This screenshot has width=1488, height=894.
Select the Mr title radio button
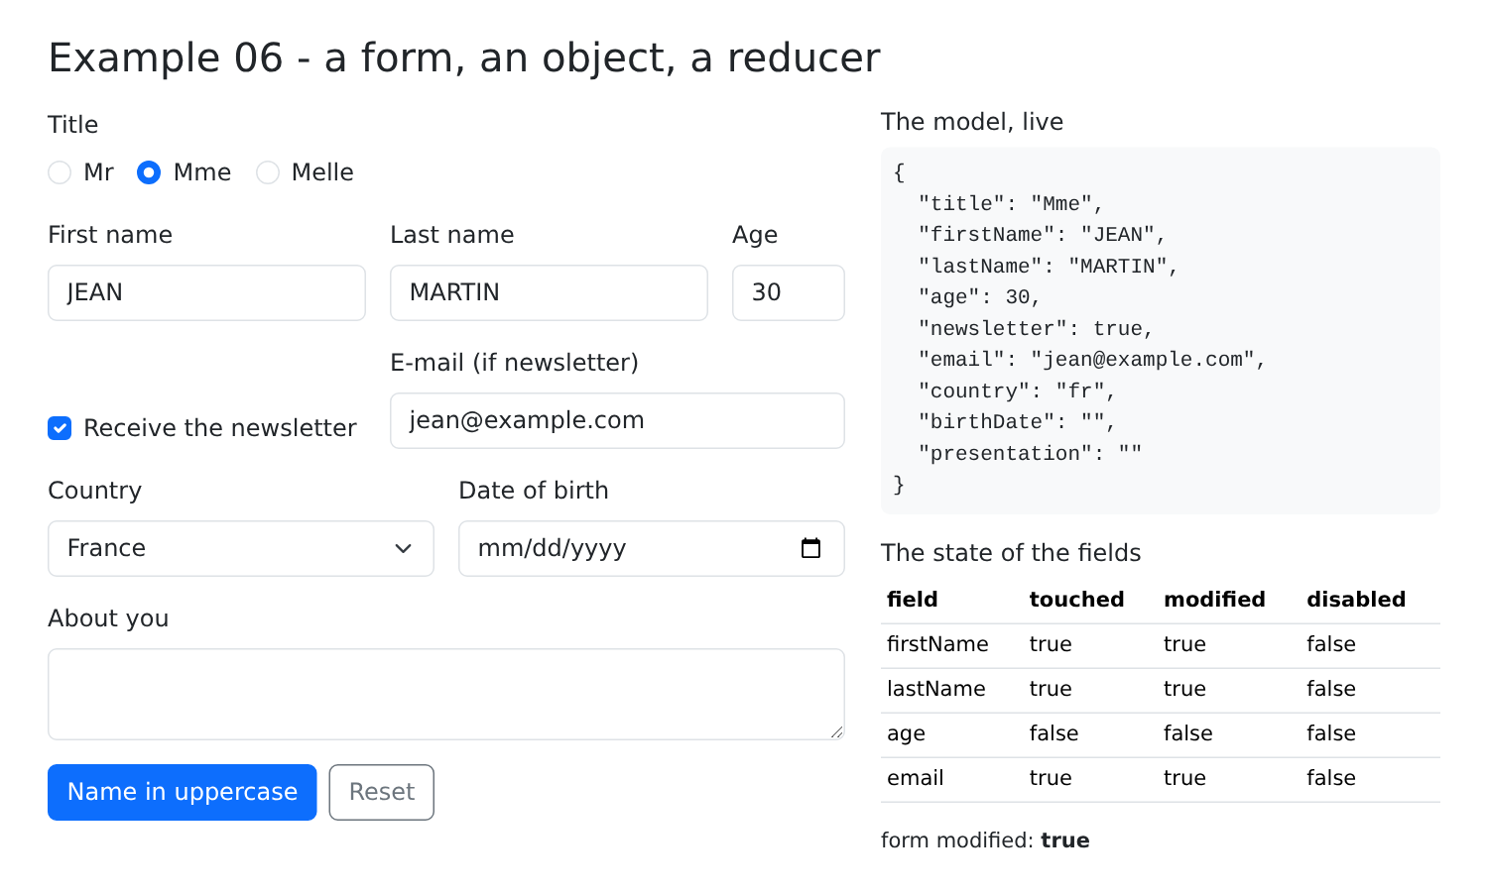(60, 172)
